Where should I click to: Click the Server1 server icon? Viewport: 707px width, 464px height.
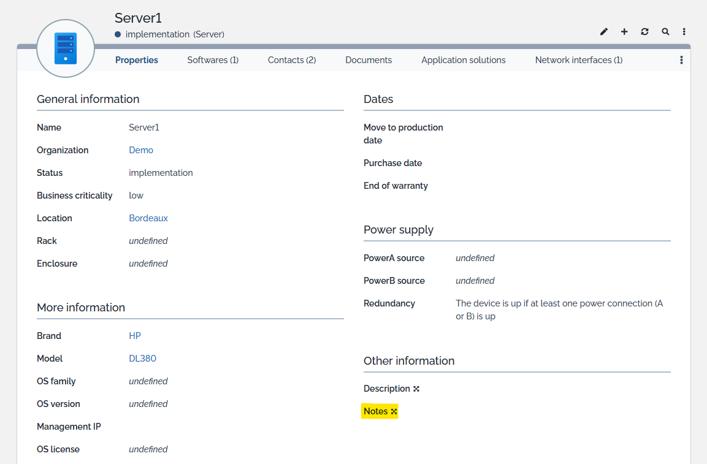66,48
